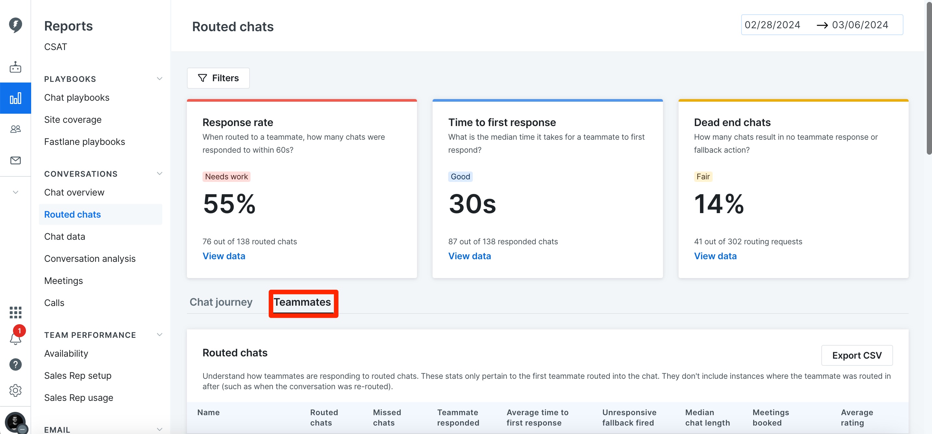
Task: Select the bar chart Reports icon
Action: coord(15,98)
